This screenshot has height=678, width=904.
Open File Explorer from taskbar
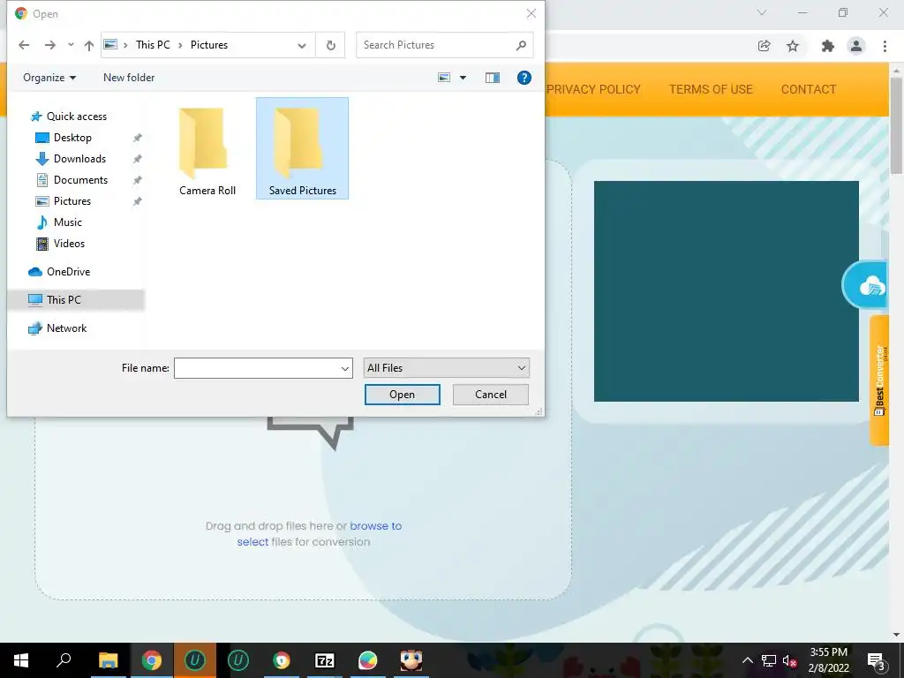[x=108, y=660]
